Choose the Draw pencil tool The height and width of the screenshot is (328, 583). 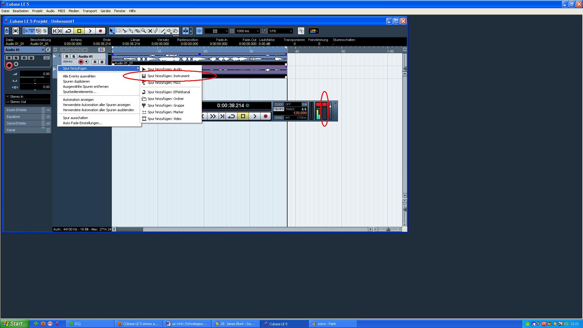coord(156,31)
